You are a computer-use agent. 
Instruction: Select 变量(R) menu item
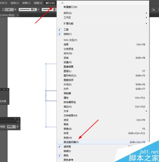pyautogui.click(x=103, y=62)
